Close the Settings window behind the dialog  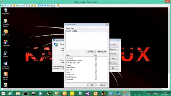118,40
